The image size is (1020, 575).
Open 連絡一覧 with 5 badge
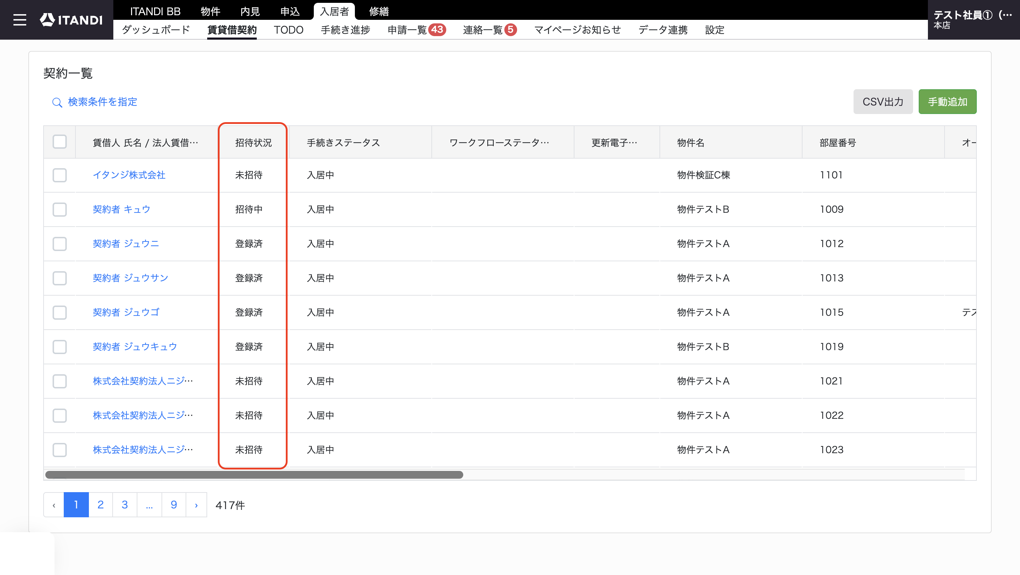point(490,30)
